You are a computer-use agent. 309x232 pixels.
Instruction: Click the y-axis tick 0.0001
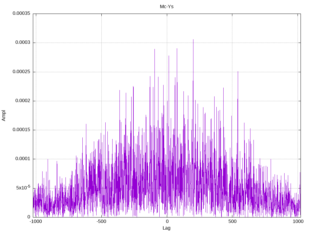point(23,159)
